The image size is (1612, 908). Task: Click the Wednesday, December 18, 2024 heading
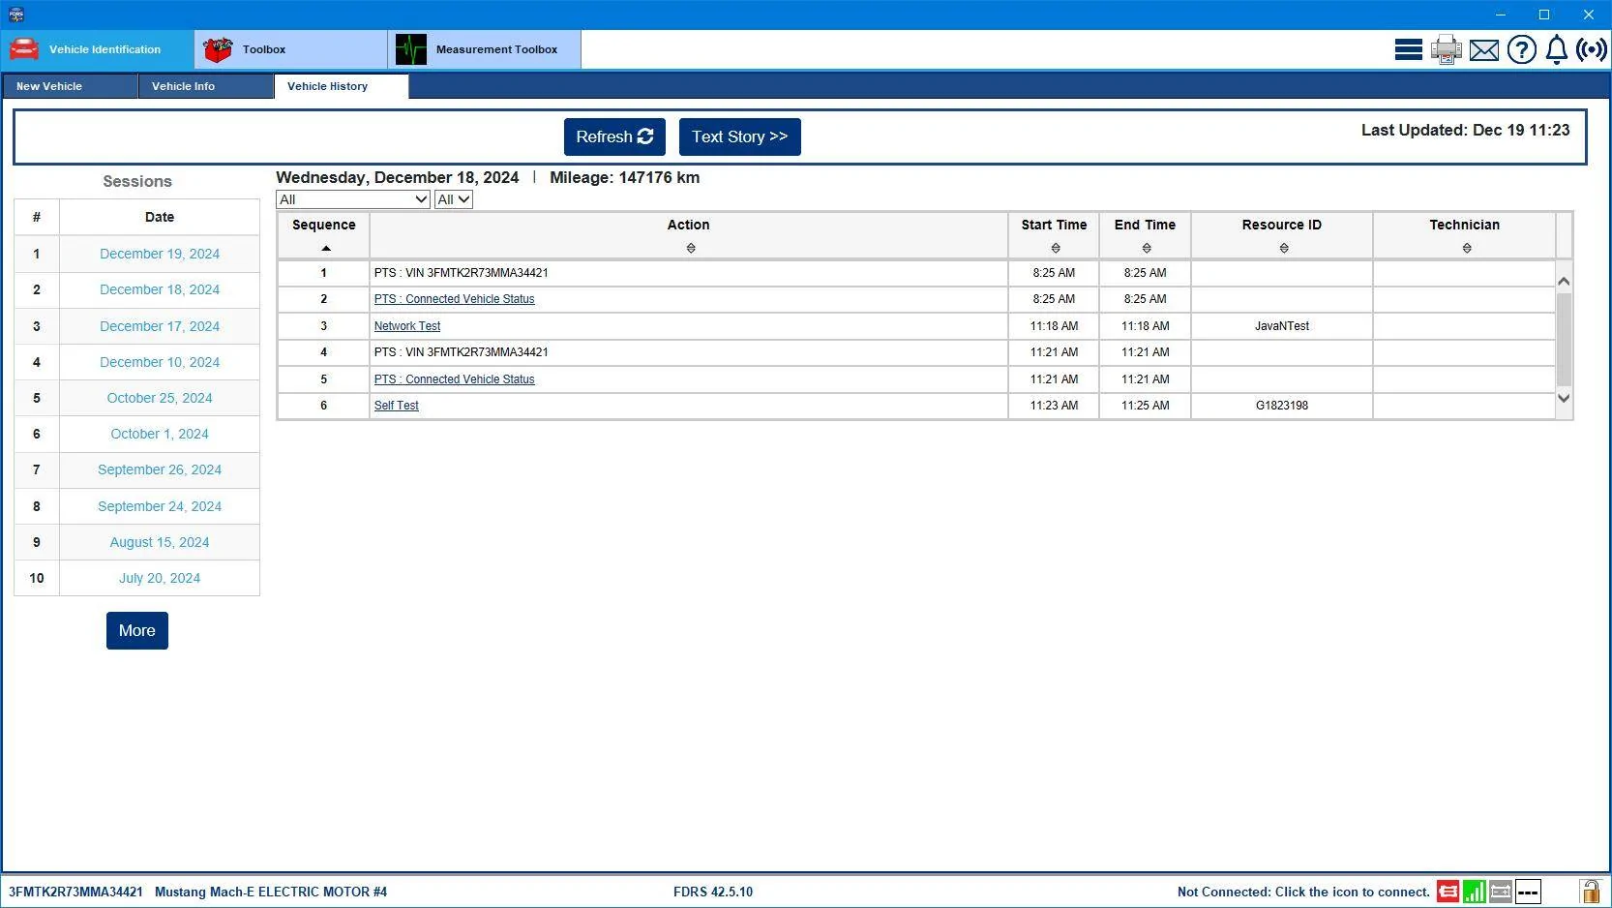[398, 177]
